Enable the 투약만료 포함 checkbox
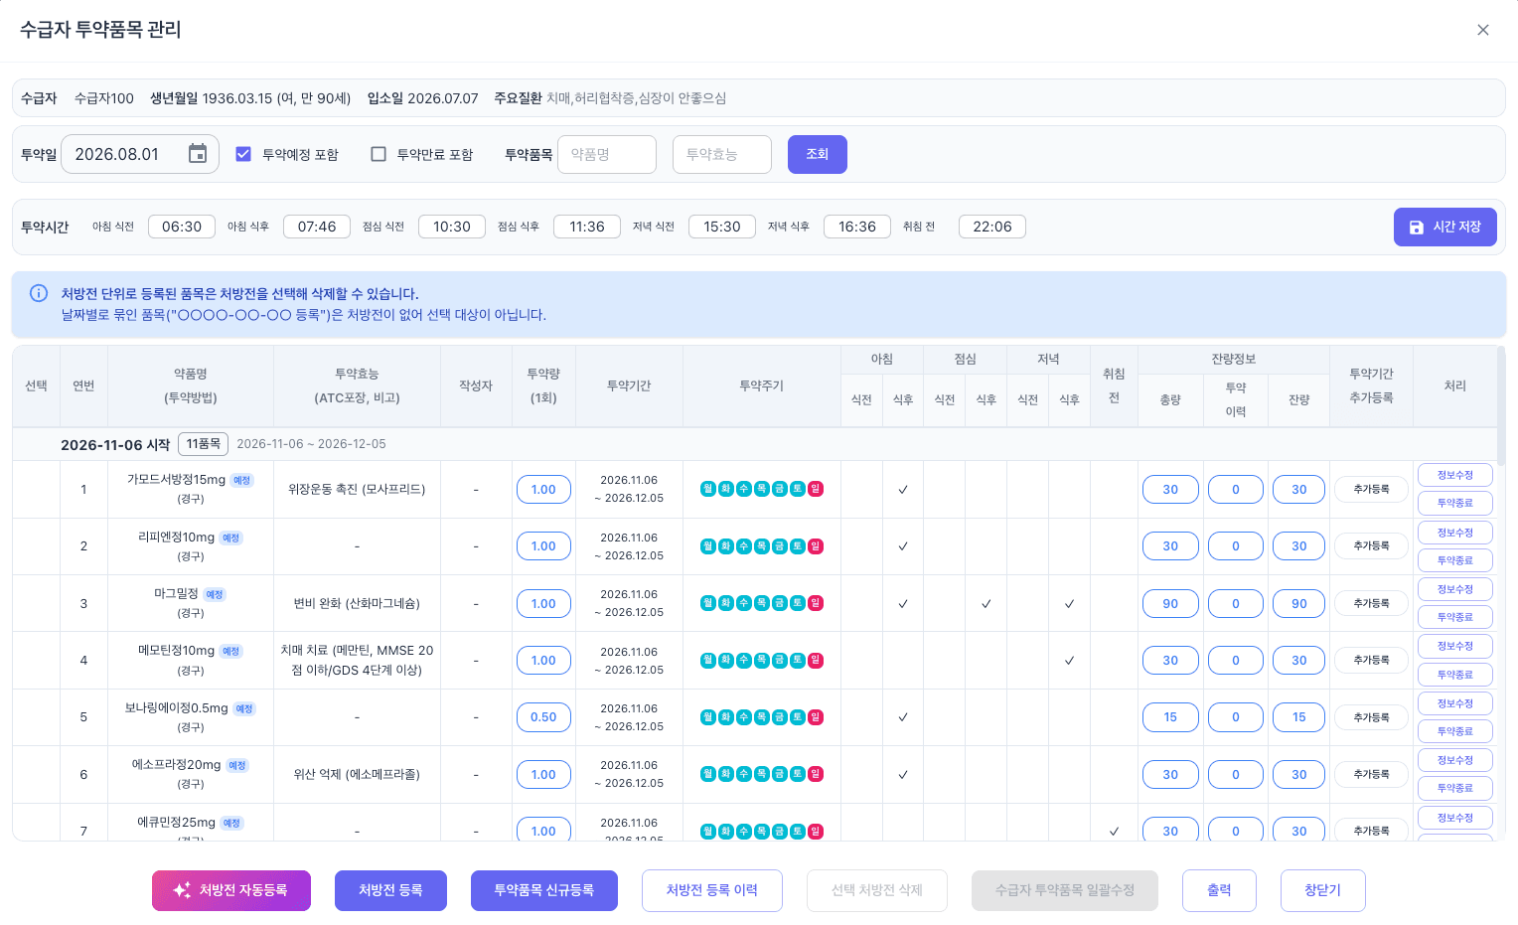The width and height of the screenshot is (1518, 925). point(379,154)
